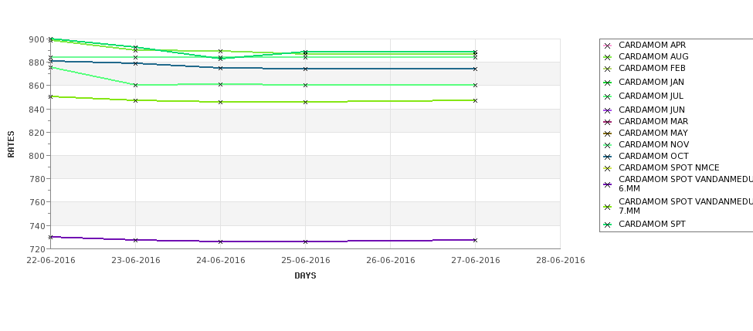Click the RATES axis title

pos(11,144)
